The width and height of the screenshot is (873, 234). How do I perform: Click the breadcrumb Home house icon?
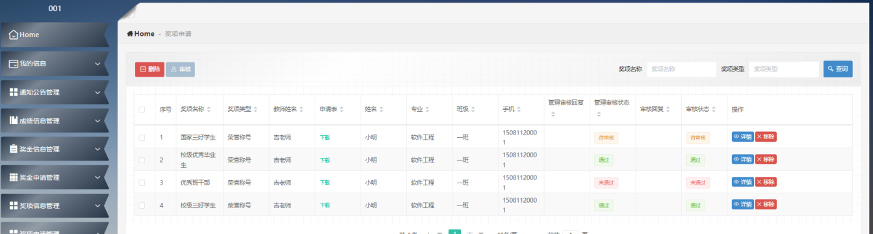pyautogui.click(x=130, y=34)
